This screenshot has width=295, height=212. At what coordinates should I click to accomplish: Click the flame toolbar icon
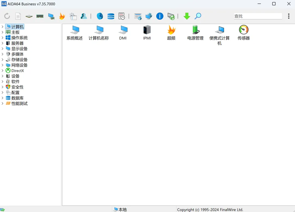click(x=62, y=16)
